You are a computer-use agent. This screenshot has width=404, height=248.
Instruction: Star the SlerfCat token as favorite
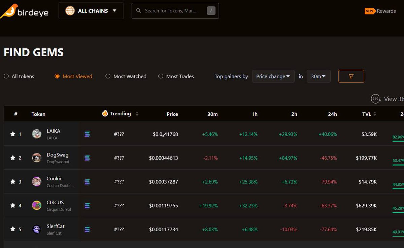pos(13,229)
